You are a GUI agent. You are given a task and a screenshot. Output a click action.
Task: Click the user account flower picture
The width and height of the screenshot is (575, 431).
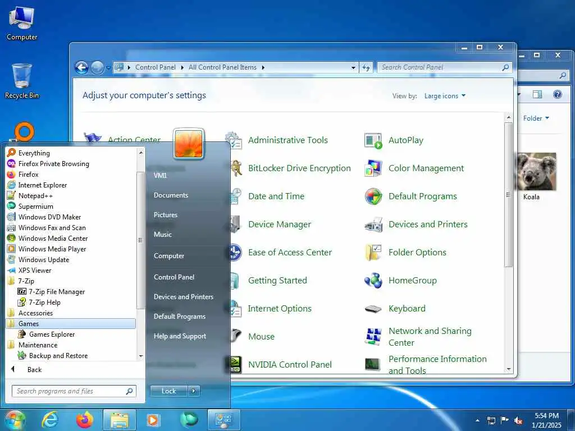point(189,144)
